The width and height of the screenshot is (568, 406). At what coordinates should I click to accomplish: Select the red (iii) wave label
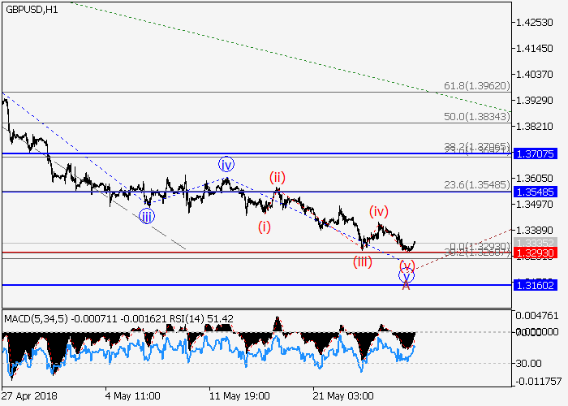362,261
